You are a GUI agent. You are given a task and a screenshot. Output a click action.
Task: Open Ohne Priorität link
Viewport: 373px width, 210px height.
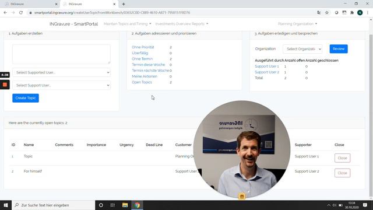[143, 47]
